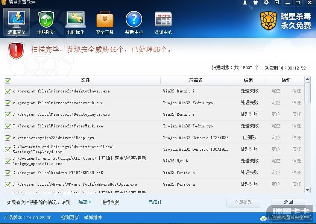
Task: Click 信任 for netguy_updatefile.exe row
Action: pos(297,161)
